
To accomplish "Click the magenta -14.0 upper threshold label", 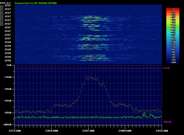I will click(x=166, y=68).
